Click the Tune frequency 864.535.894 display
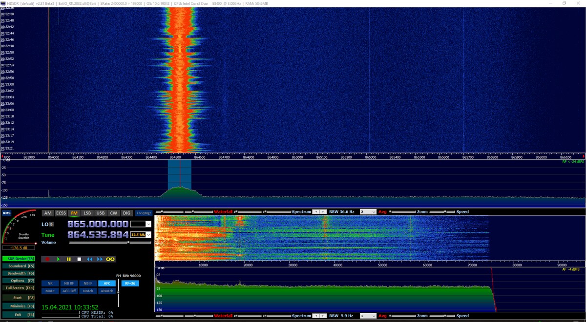 tap(98, 235)
